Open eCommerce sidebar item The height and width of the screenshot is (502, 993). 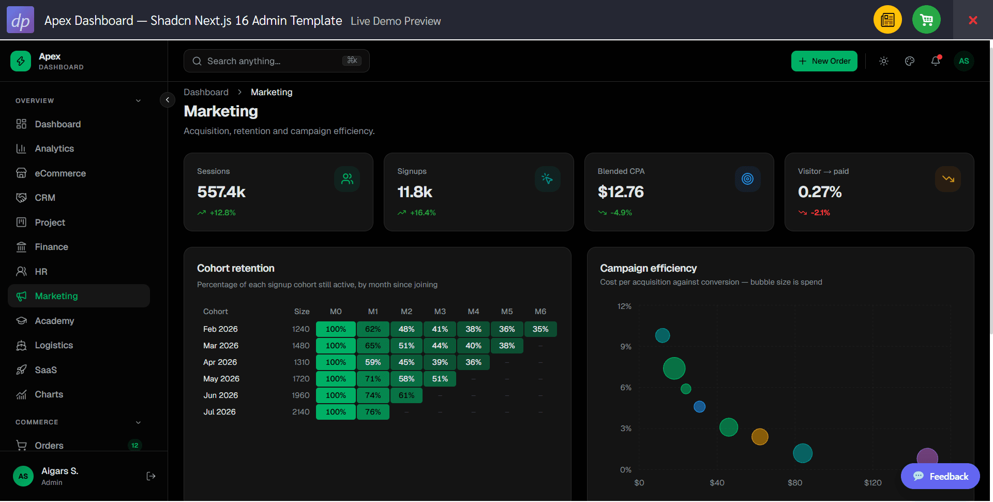pos(79,173)
